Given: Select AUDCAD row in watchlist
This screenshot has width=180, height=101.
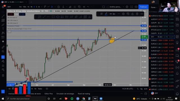Looking at the screenshot, I should 162,16.
